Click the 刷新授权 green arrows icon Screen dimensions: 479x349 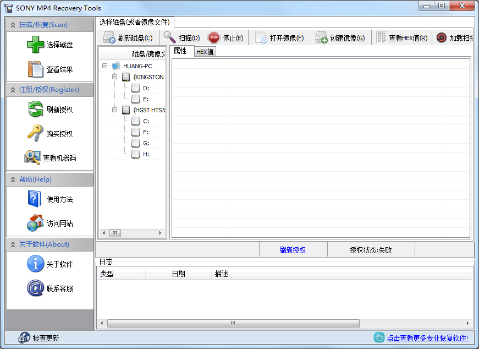point(35,109)
